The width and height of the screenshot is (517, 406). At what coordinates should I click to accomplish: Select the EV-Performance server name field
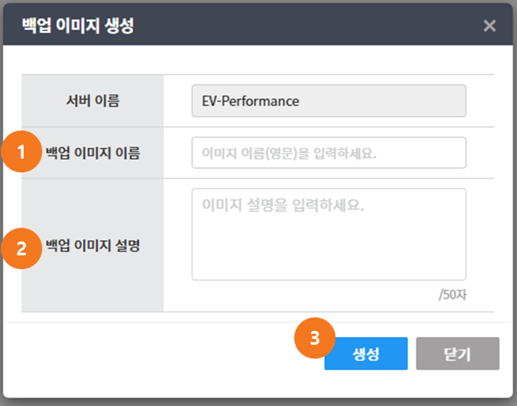pos(328,101)
